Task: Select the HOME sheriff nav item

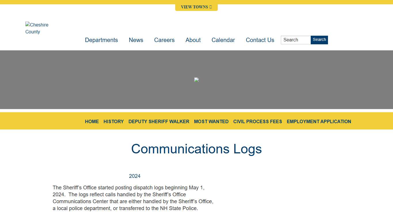Action: point(92,121)
